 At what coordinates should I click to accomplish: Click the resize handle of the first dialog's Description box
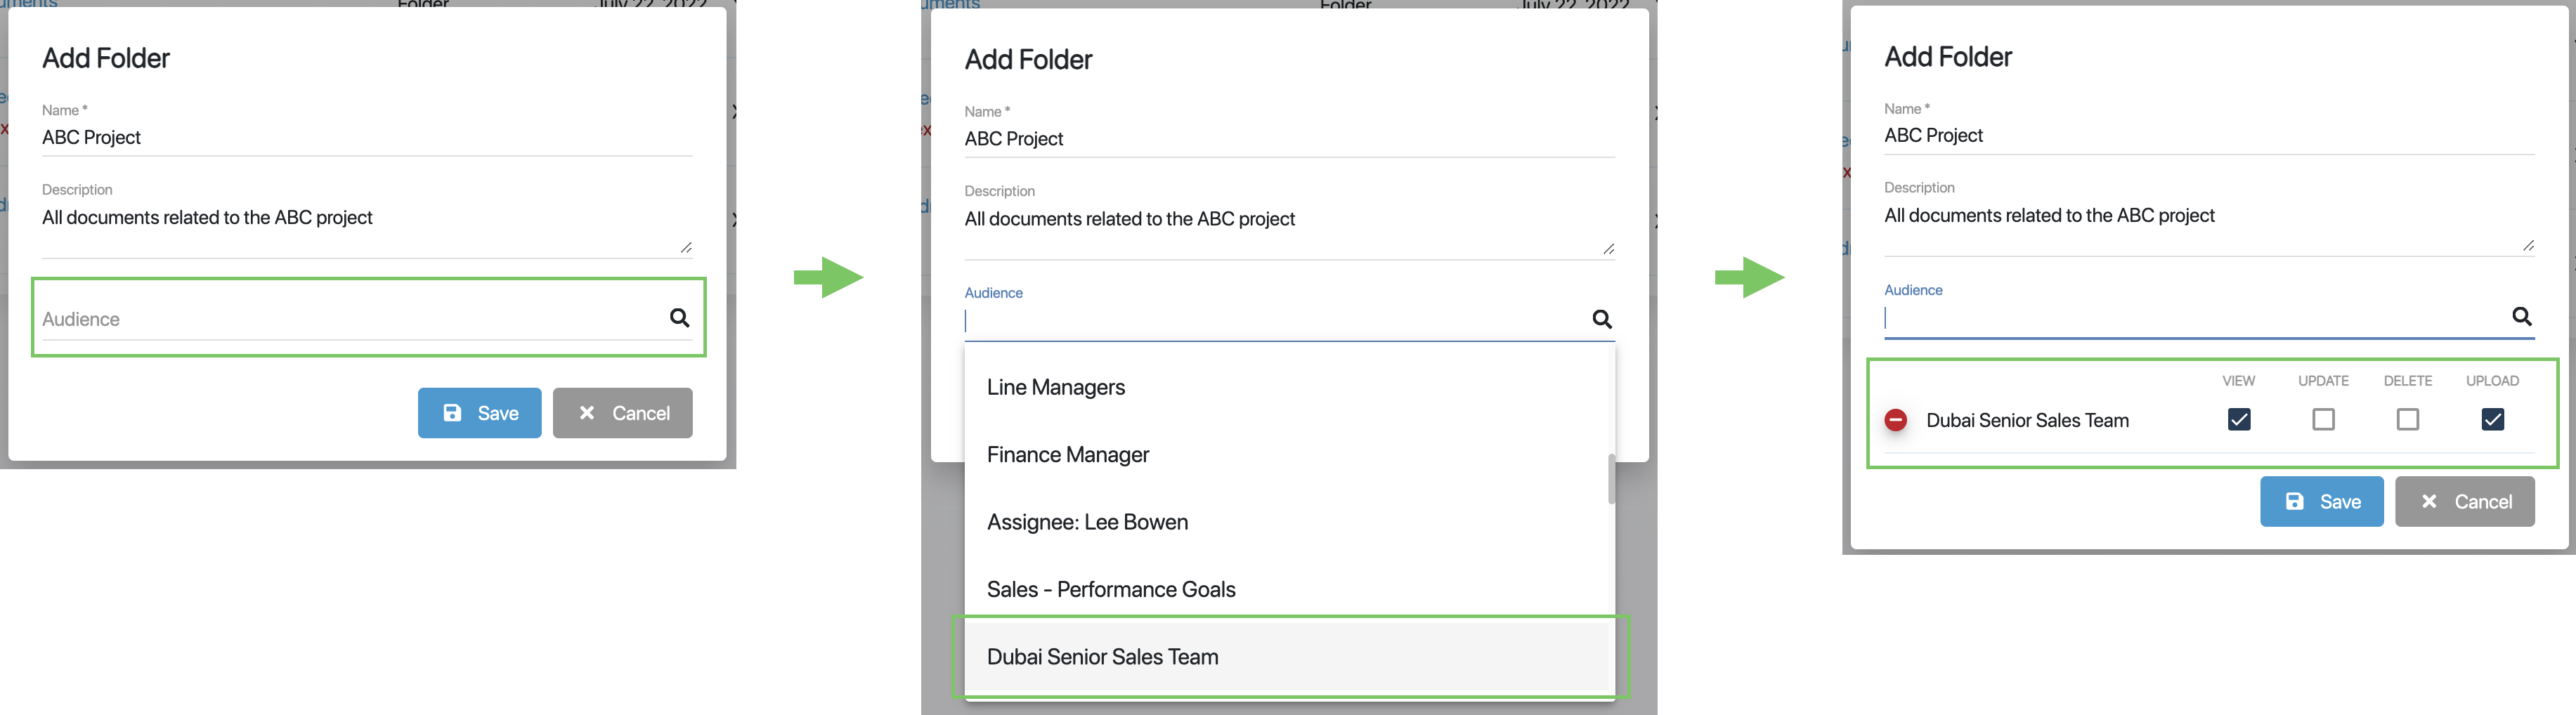[x=686, y=247]
